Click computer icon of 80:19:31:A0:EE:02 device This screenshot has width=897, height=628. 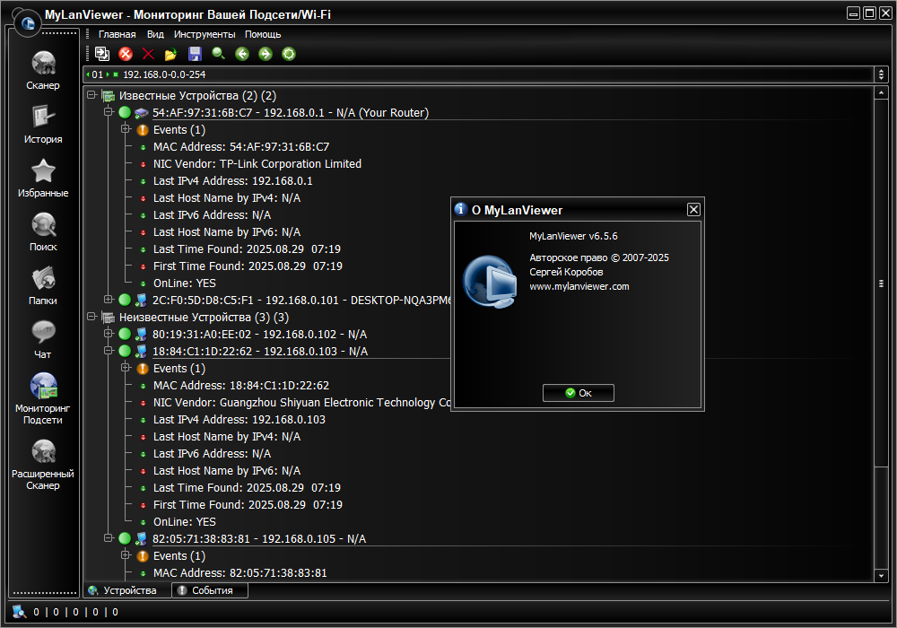point(142,334)
